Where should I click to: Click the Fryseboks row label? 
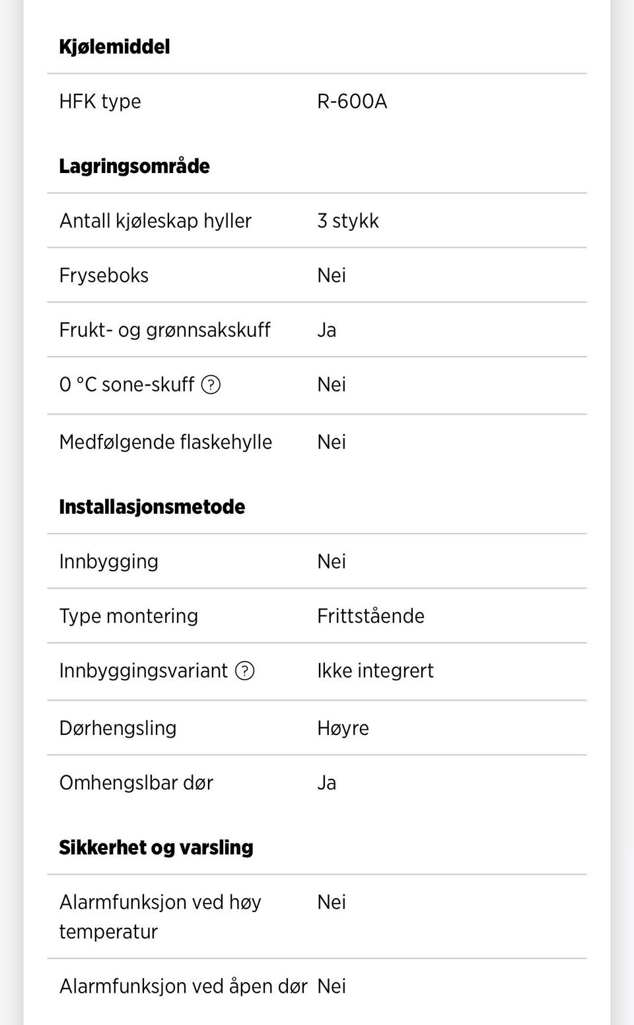(104, 275)
